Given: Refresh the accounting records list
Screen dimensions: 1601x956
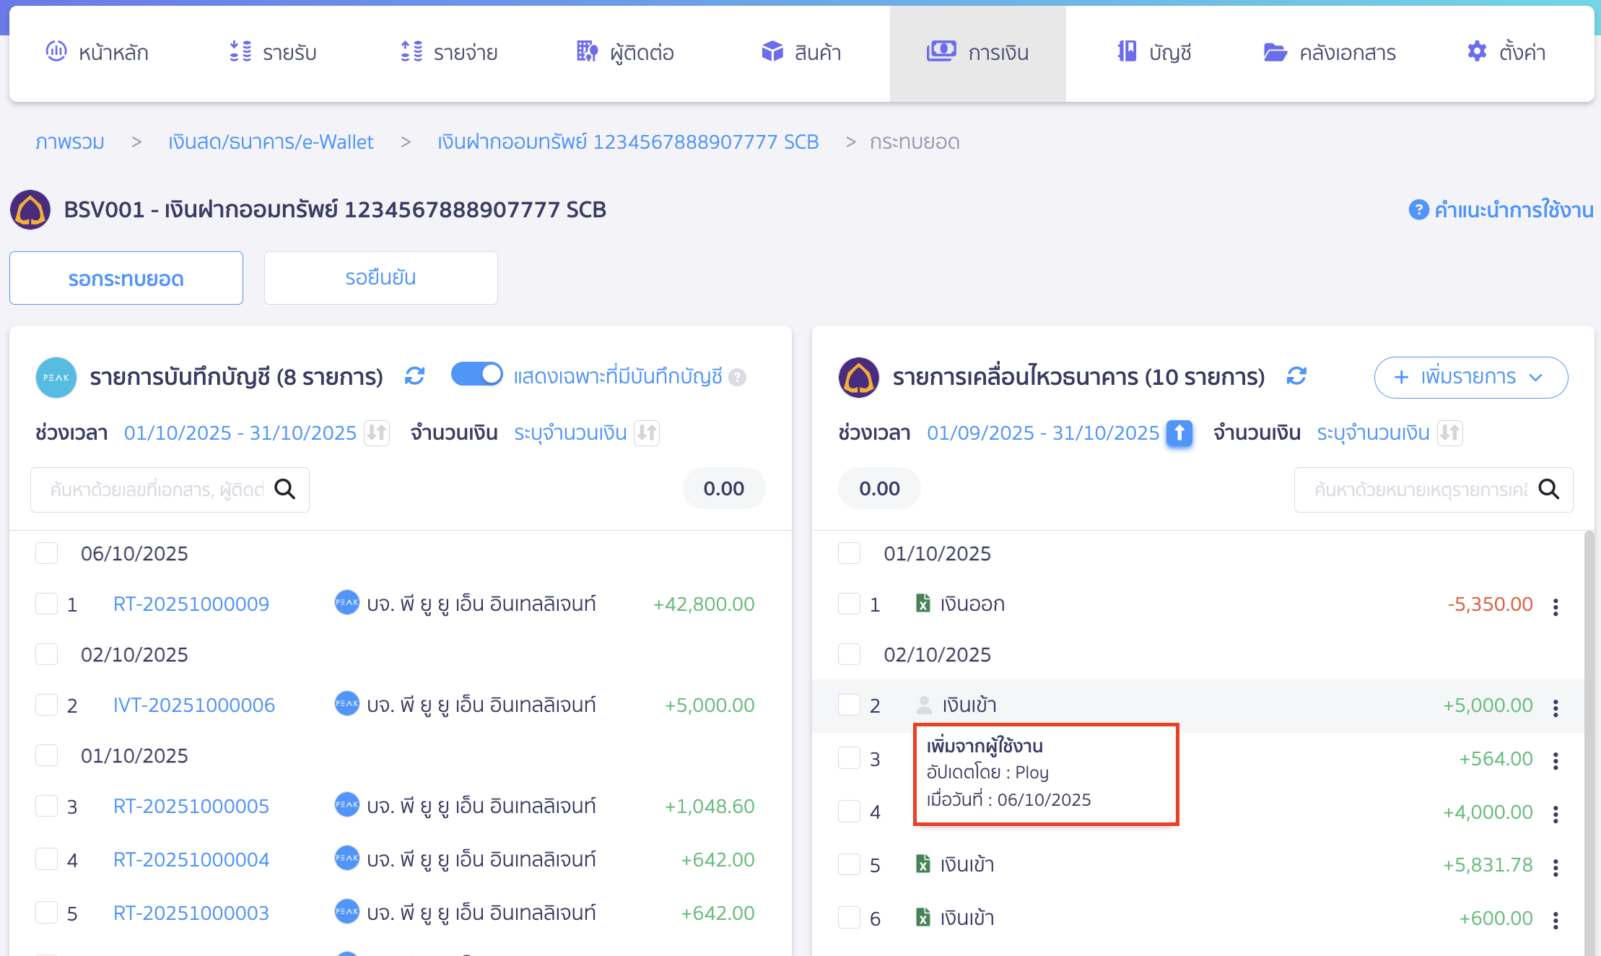Looking at the screenshot, I should click(x=414, y=376).
